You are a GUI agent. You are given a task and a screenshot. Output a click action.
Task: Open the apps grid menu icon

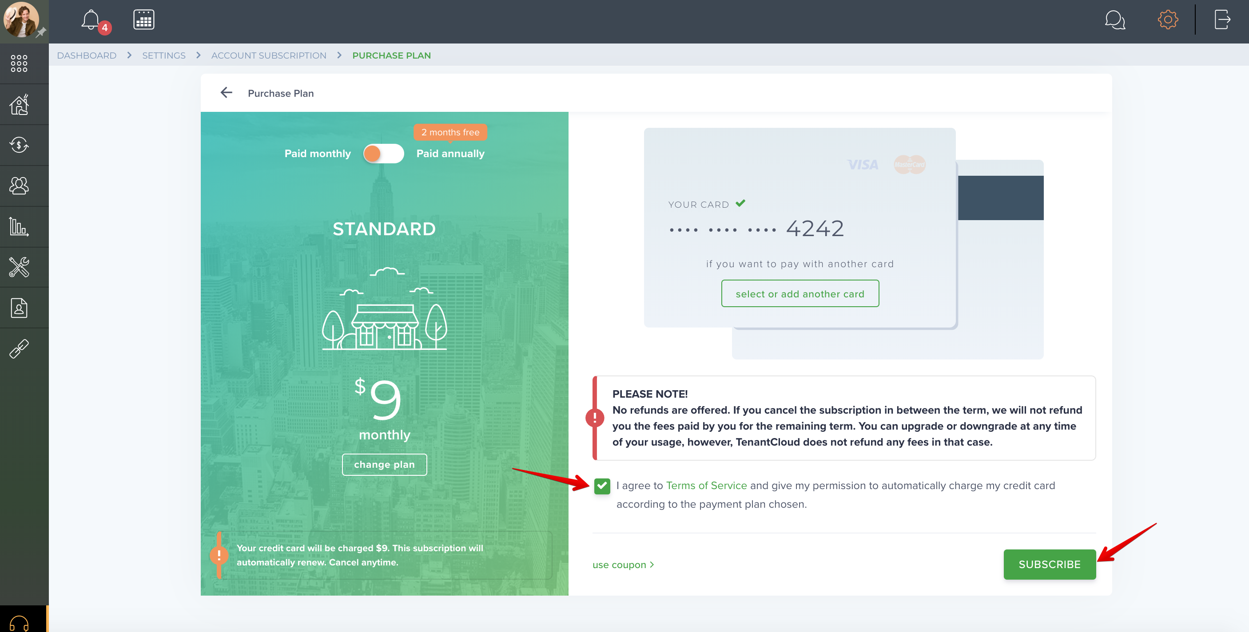pos(19,63)
